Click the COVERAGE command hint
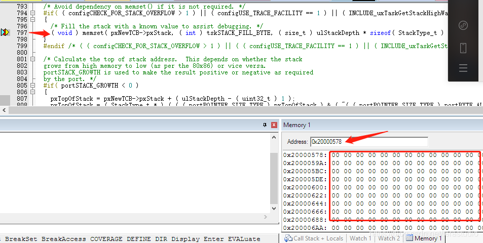 tap(106, 239)
